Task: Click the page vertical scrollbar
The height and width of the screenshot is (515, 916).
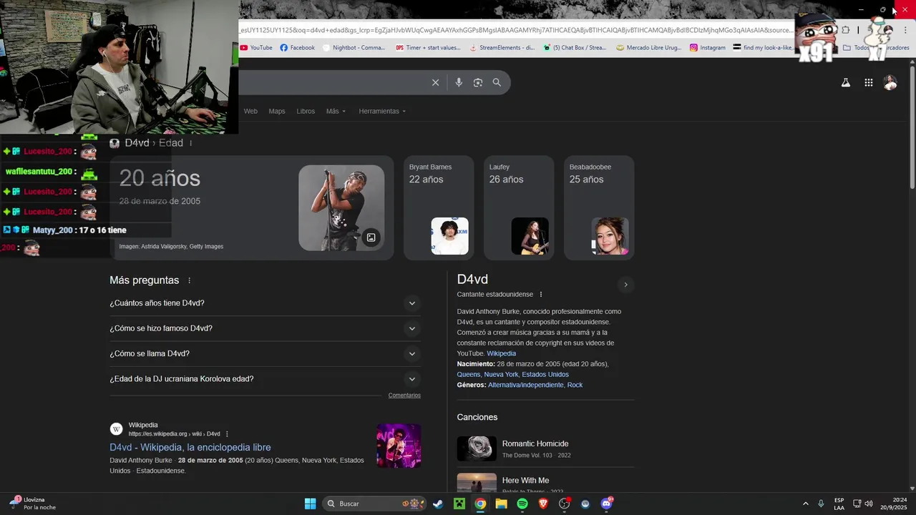Action: 912,127
